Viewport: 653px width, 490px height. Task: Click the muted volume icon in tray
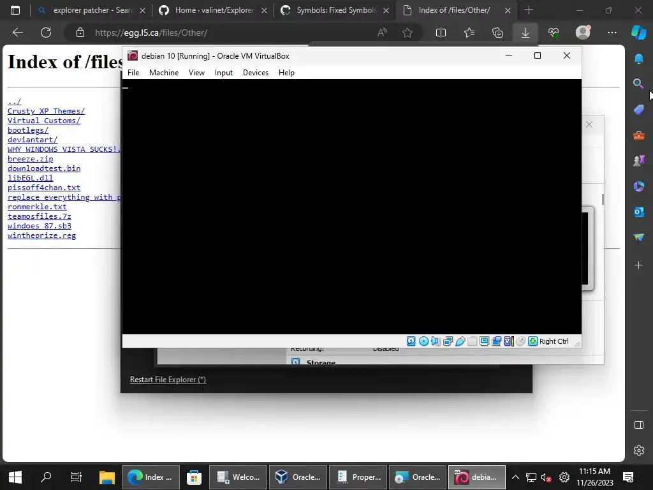(547, 477)
